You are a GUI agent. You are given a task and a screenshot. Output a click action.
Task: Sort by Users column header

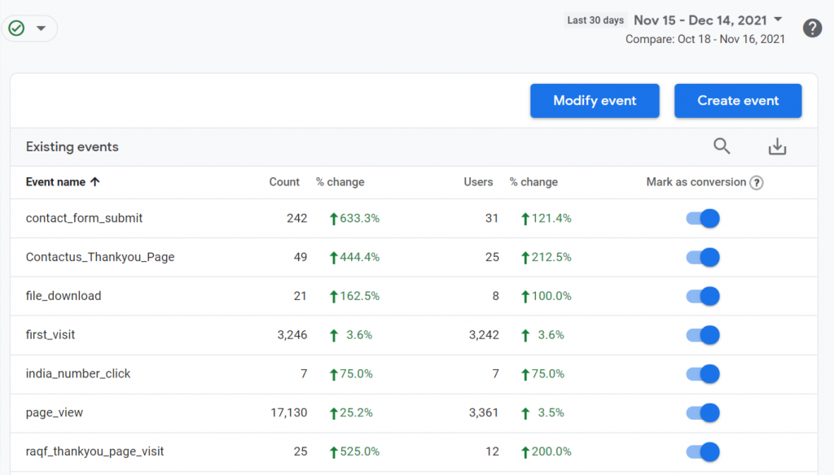coord(478,182)
